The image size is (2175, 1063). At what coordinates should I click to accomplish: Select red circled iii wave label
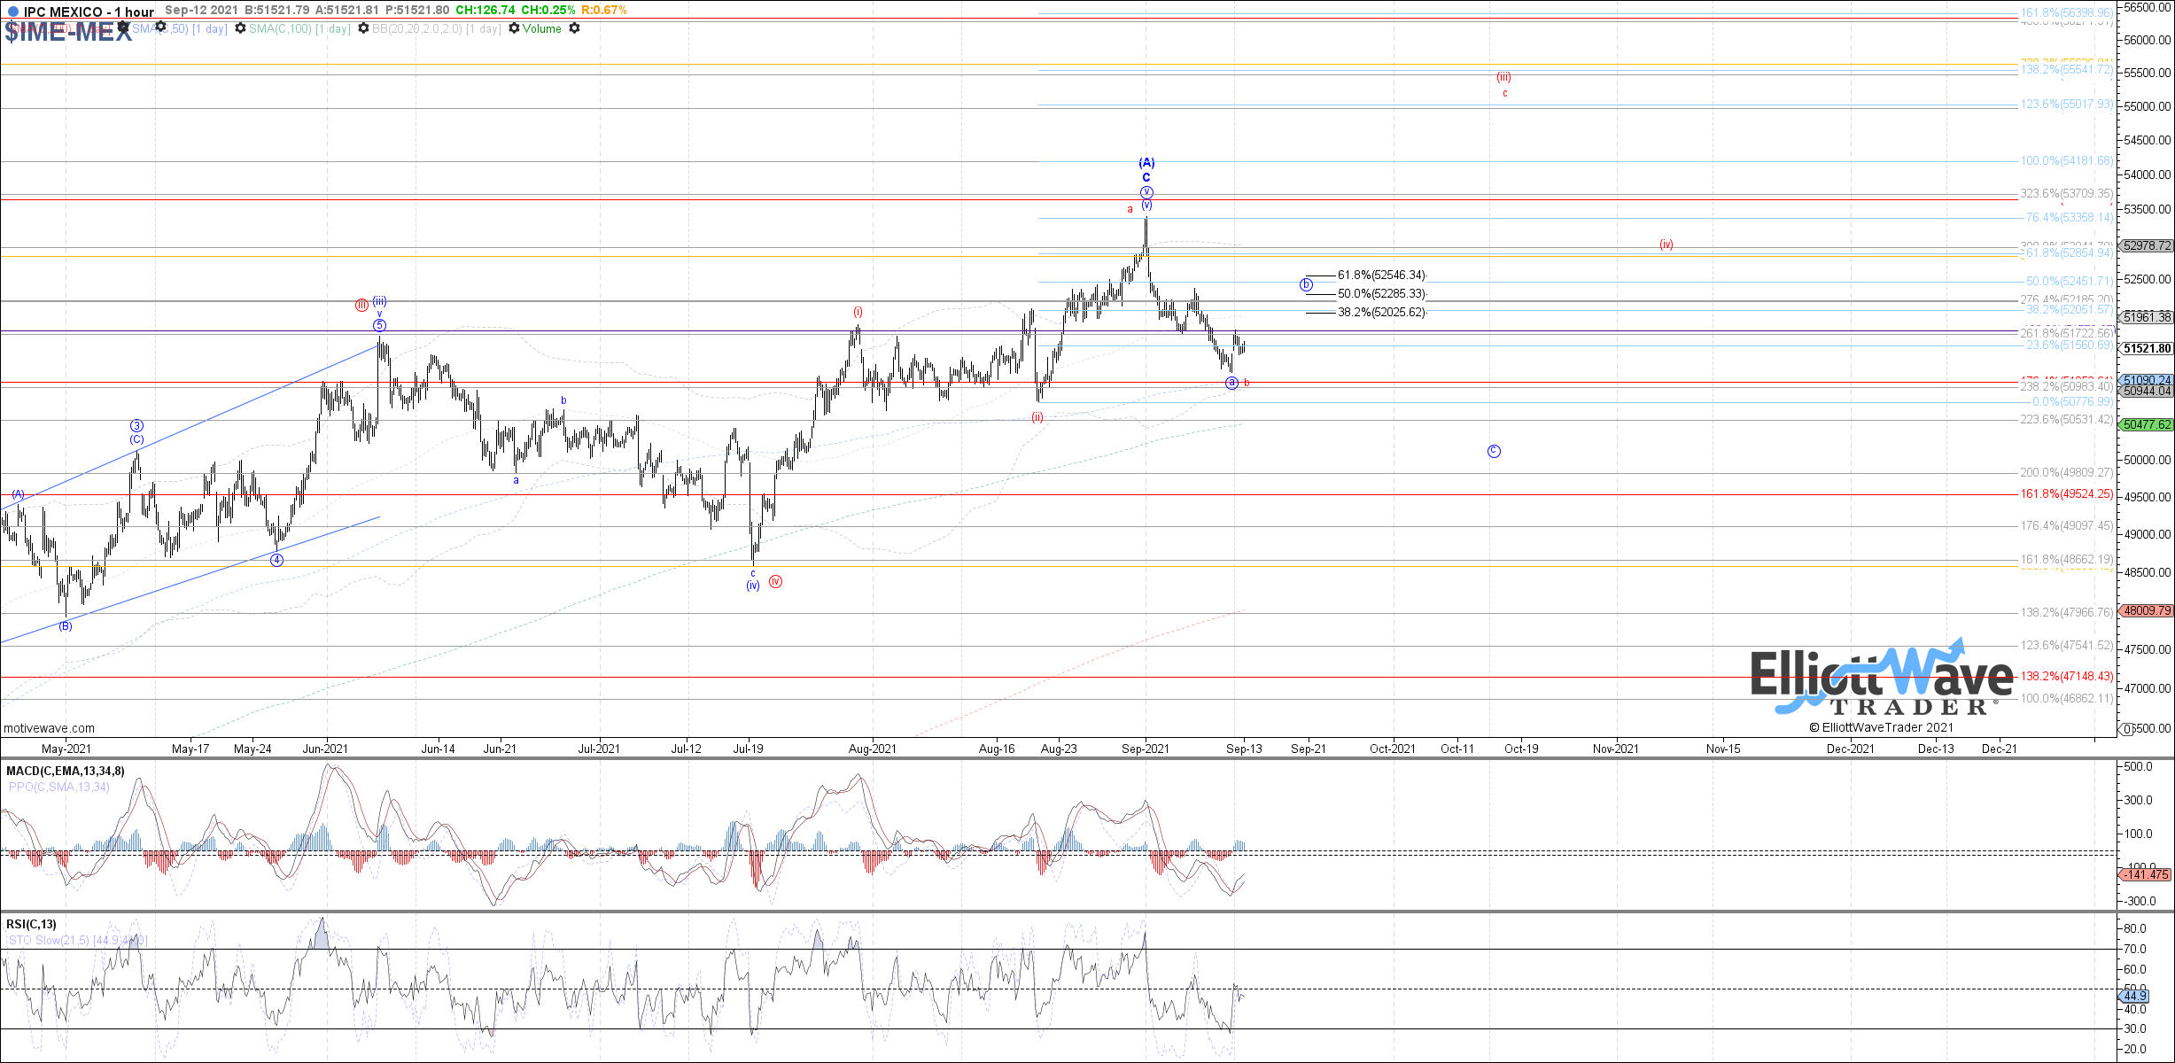[x=361, y=306]
